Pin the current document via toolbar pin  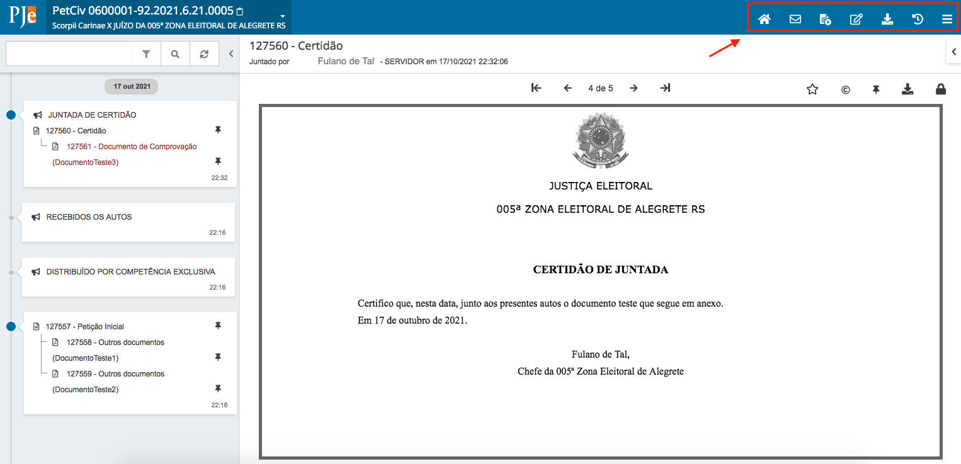(876, 89)
